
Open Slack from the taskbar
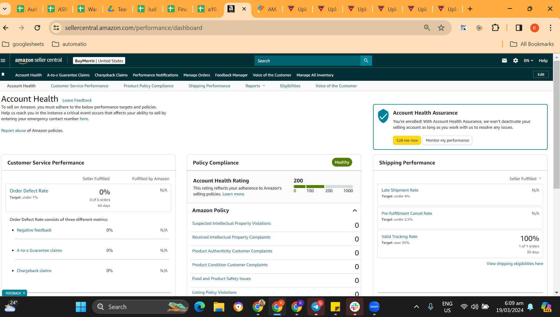(x=355, y=307)
